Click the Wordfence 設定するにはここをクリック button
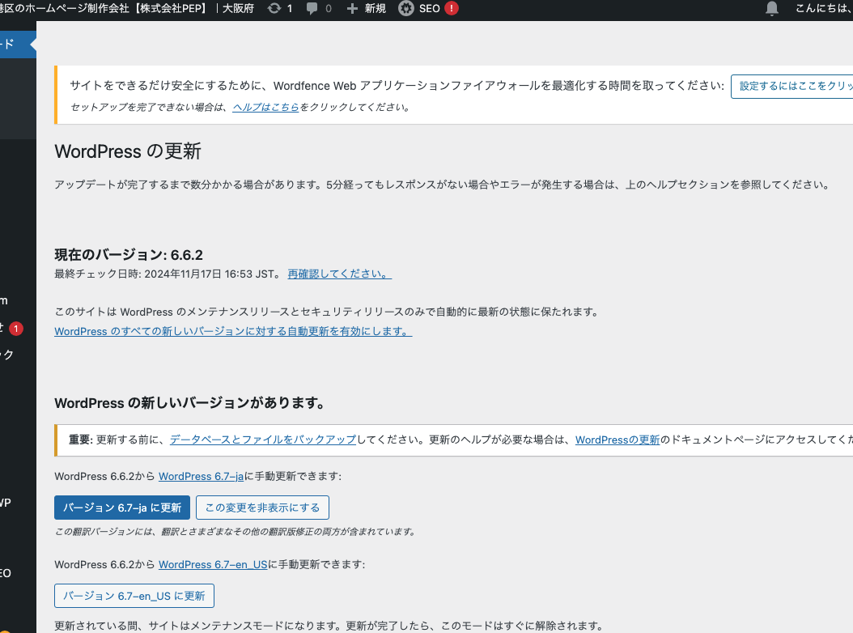 [792, 86]
